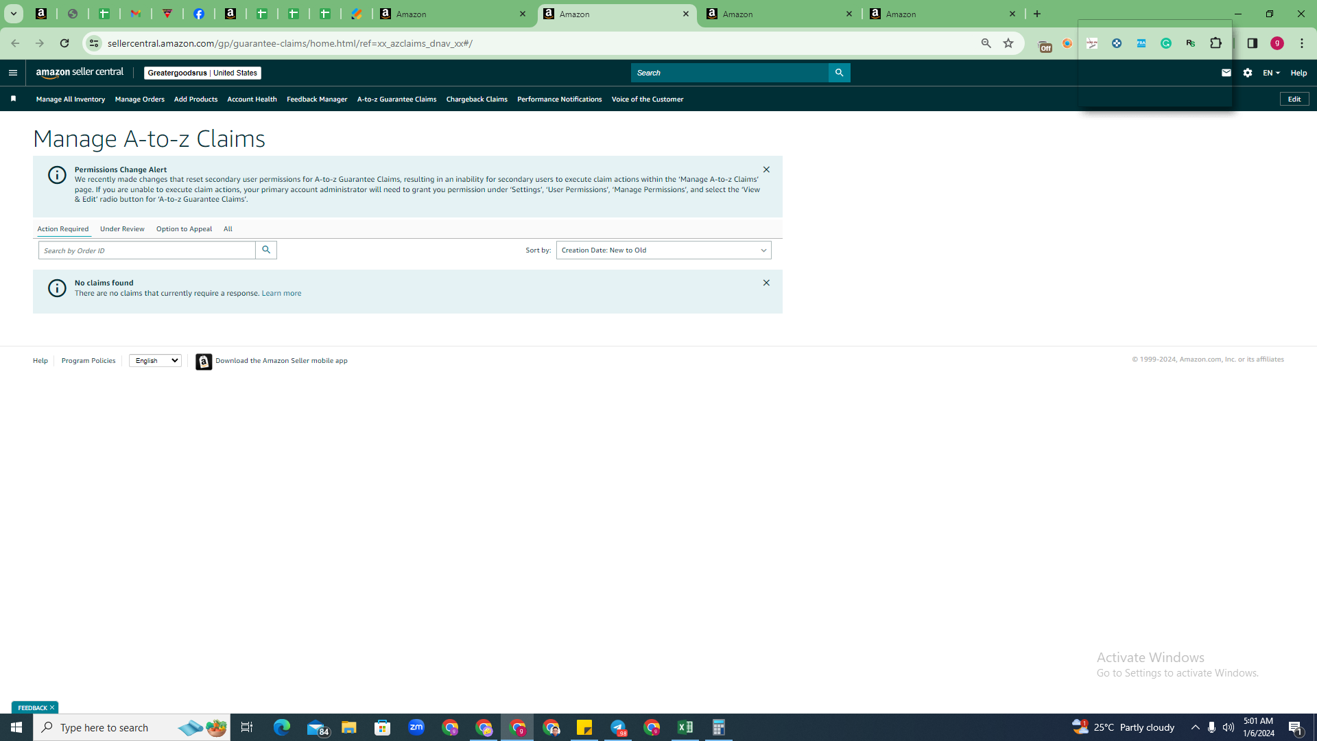Click the Order ID search magnifier button
1317x741 pixels.
pyautogui.click(x=266, y=250)
